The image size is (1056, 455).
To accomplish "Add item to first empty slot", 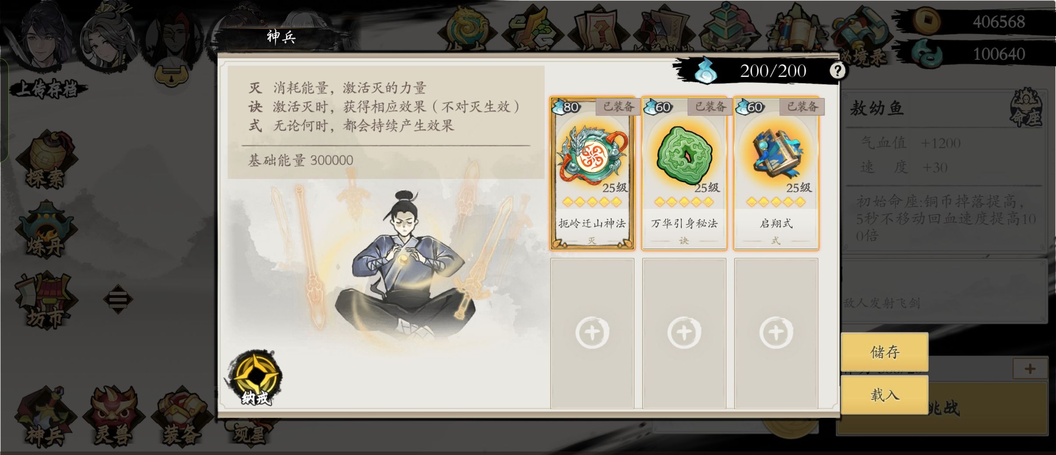I will coord(592,333).
